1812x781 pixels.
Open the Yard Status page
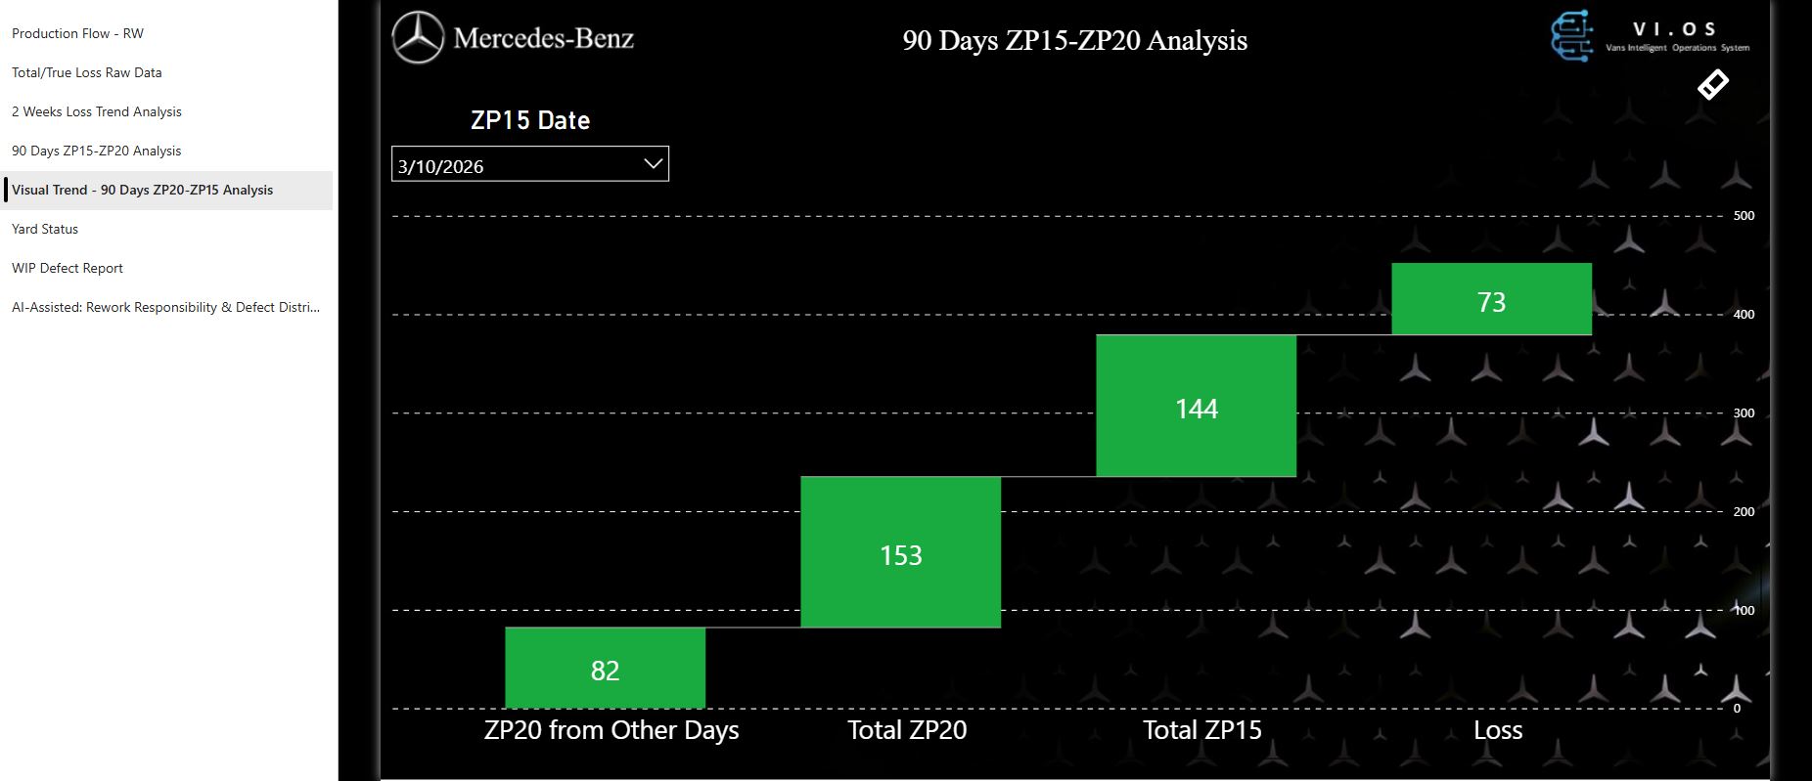45,229
